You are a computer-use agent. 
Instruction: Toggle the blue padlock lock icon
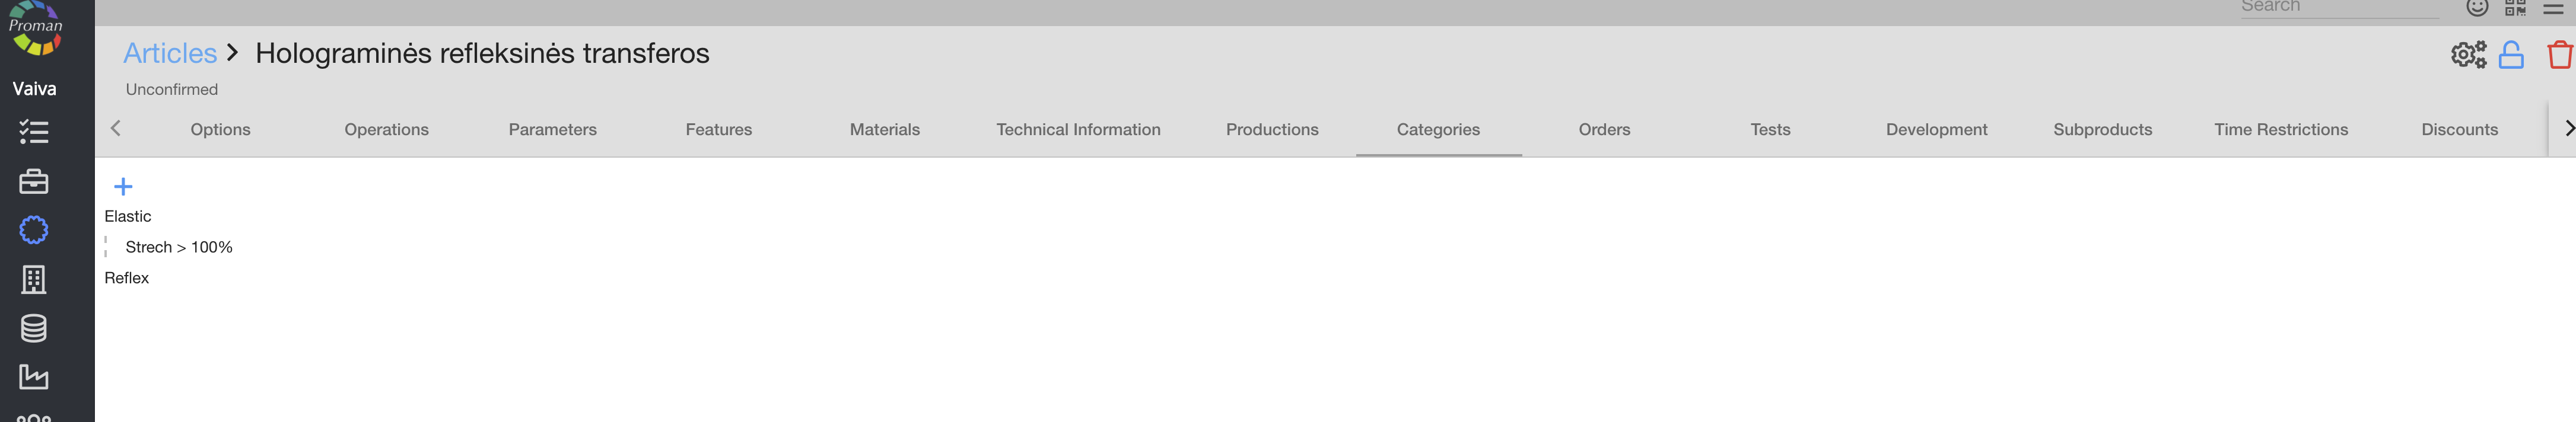coord(2510,55)
